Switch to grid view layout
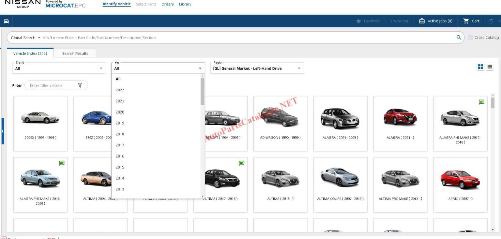The image size is (501, 239). (x=480, y=67)
